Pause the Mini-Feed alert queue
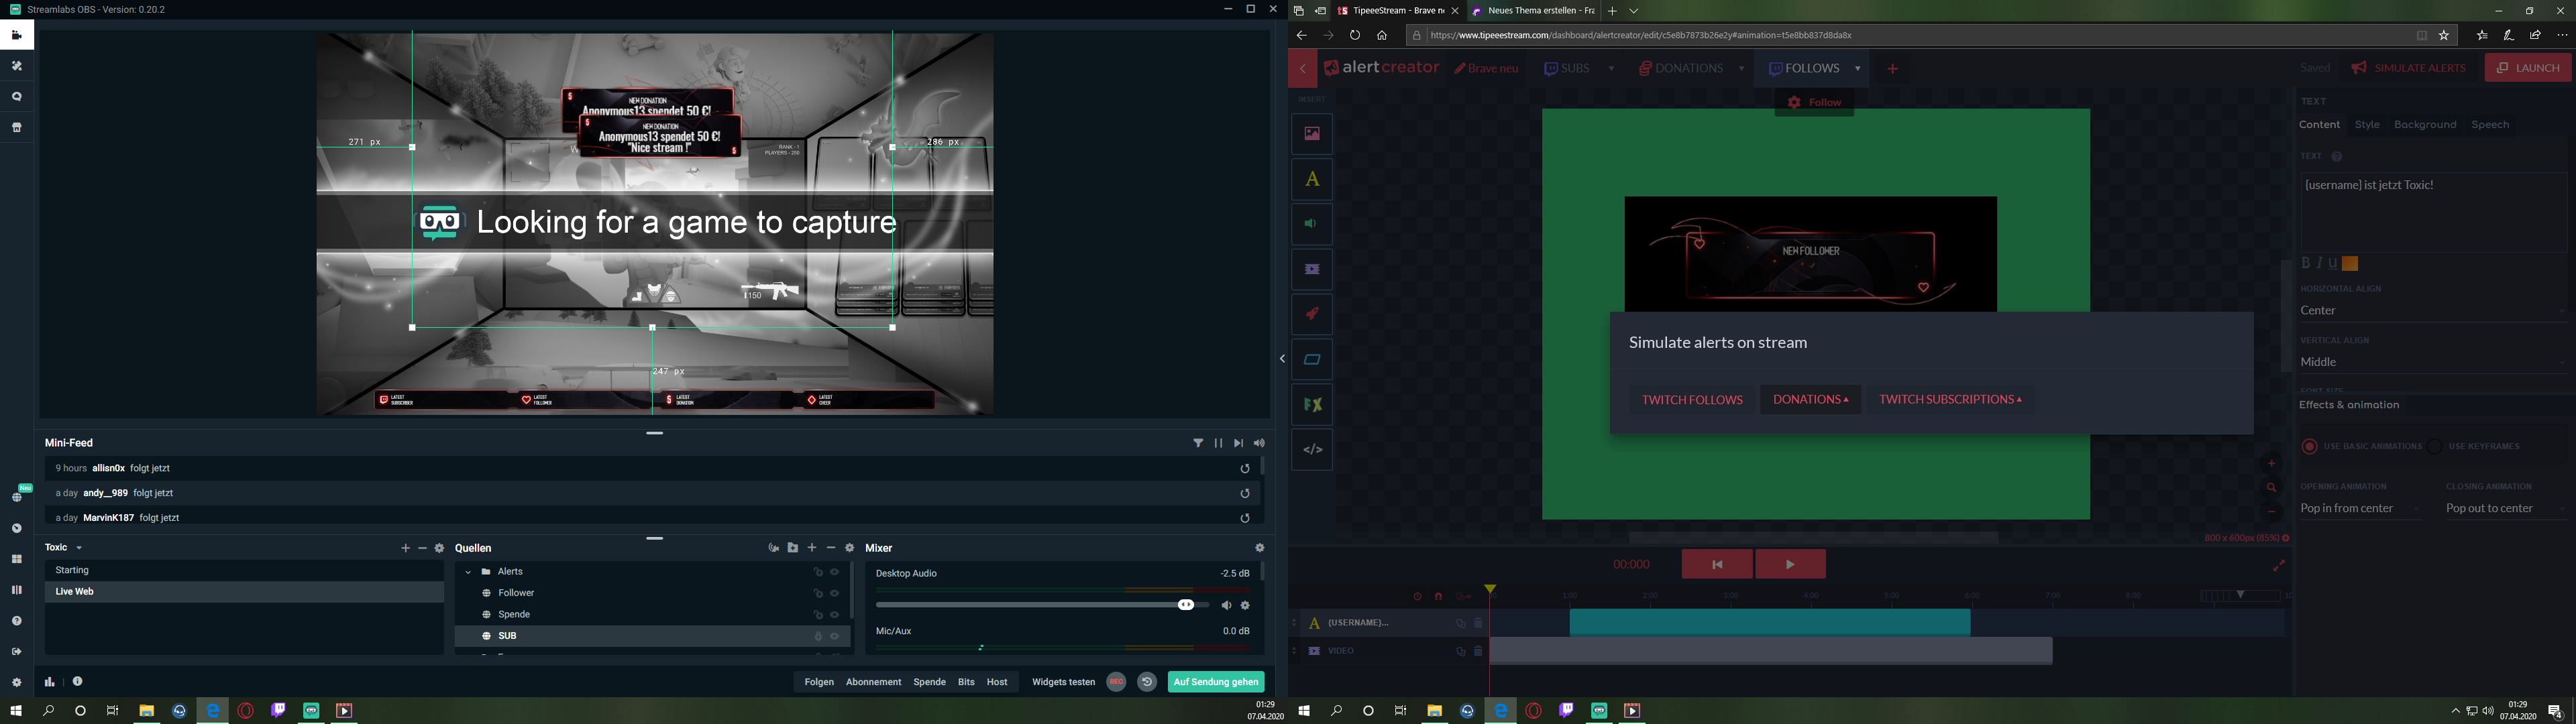Viewport: 2576px width, 724px height. pos(1218,443)
